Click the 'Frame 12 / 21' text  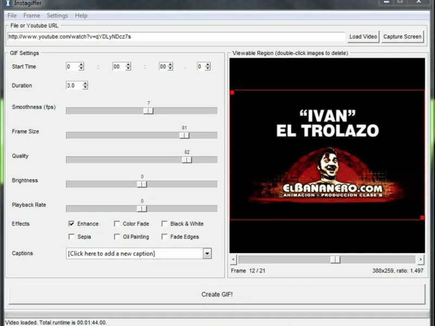pyautogui.click(x=248, y=271)
